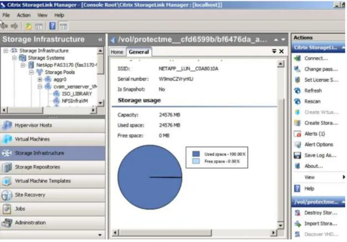Click the navigation panel overflow arrow at bottom
This screenshot has width=347, height=242.
(x=100, y=235)
